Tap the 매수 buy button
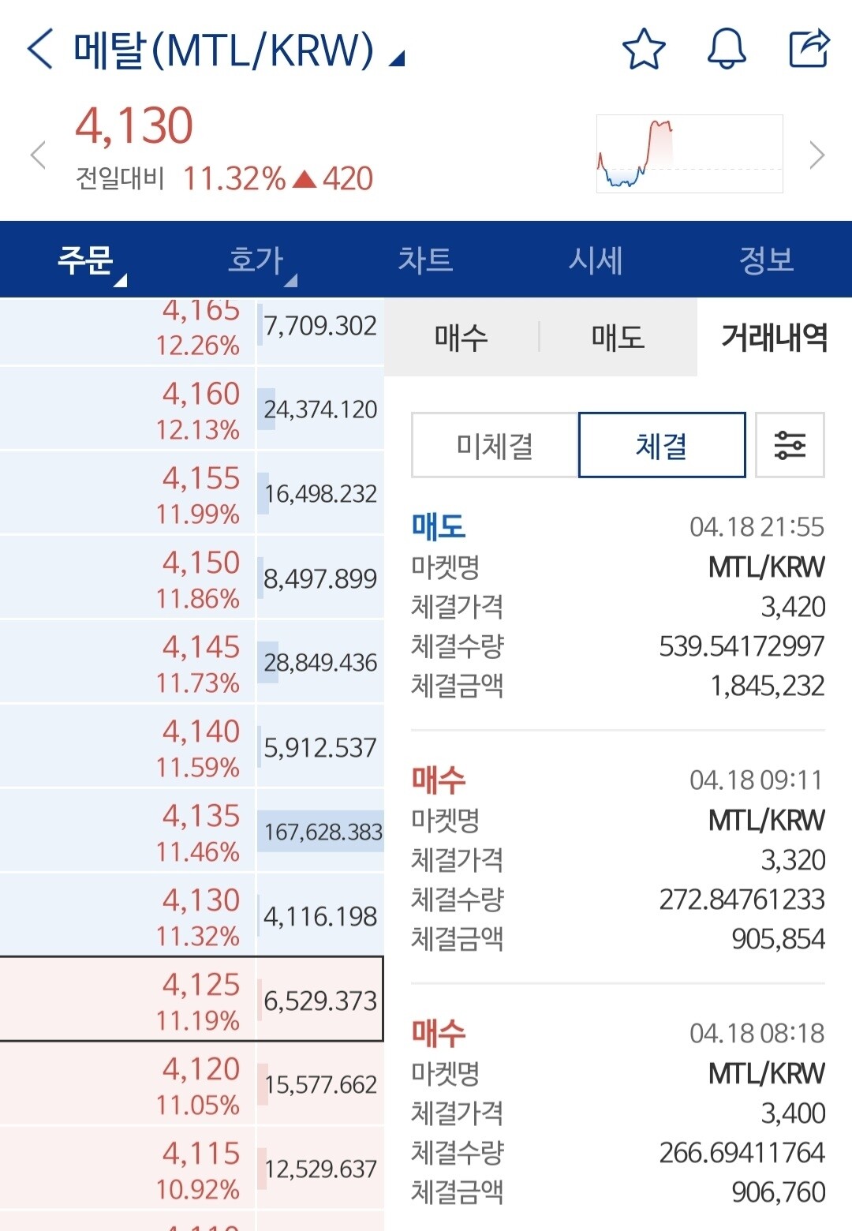852x1231 pixels. 460,338
